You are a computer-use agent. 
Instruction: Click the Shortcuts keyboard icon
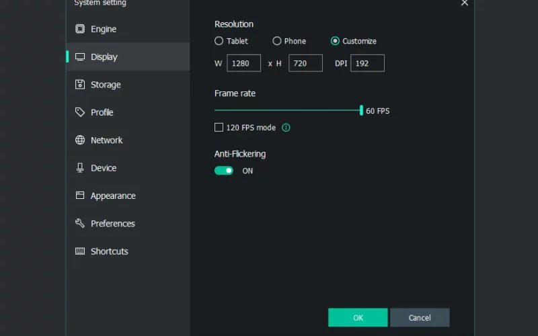coord(80,251)
